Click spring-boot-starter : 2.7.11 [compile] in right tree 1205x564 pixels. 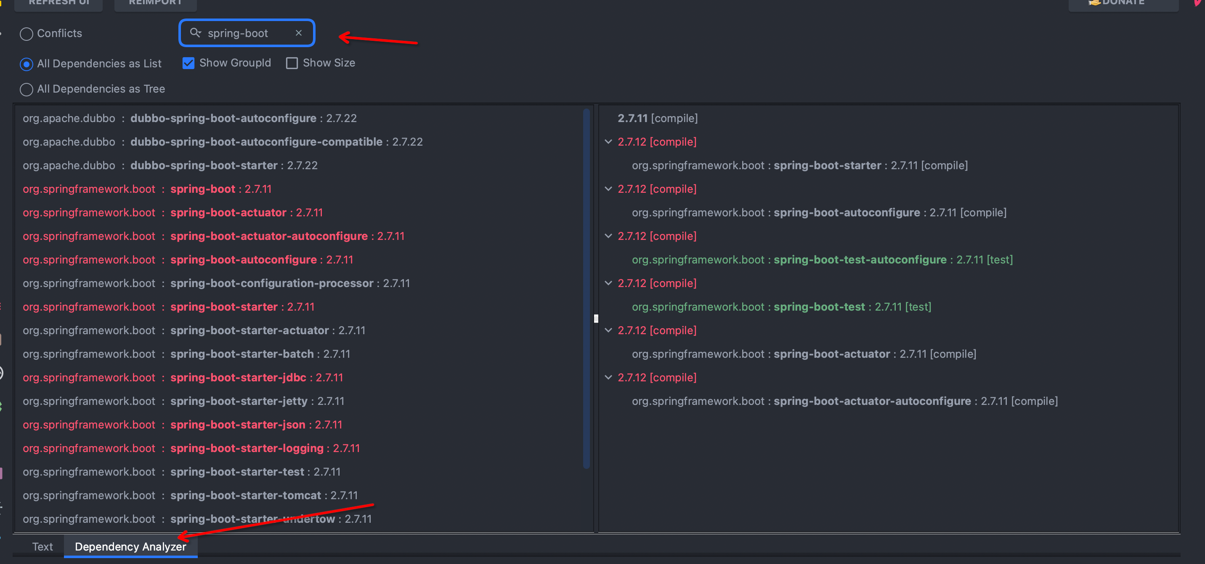pyautogui.click(x=799, y=165)
